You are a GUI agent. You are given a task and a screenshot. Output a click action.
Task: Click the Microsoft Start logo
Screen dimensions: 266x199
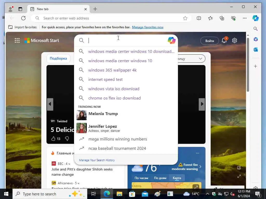point(42,40)
